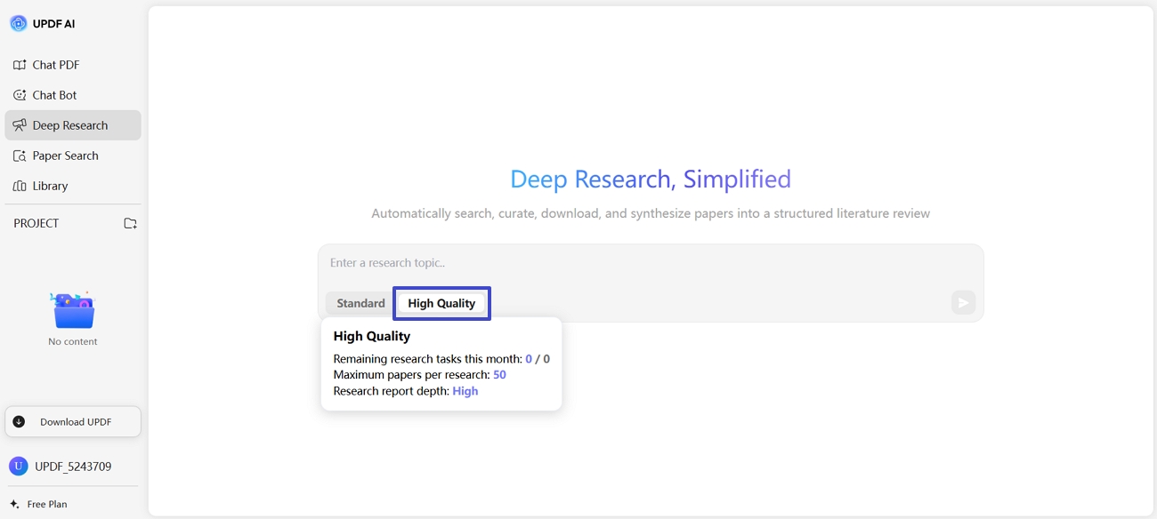Image resolution: width=1157 pixels, height=519 pixels.
Task: Click the Deep Research telescope icon
Action: pyautogui.click(x=20, y=125)
